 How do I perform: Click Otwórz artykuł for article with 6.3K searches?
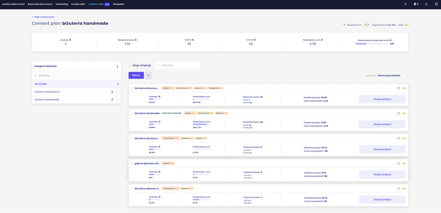click(382, 99)
